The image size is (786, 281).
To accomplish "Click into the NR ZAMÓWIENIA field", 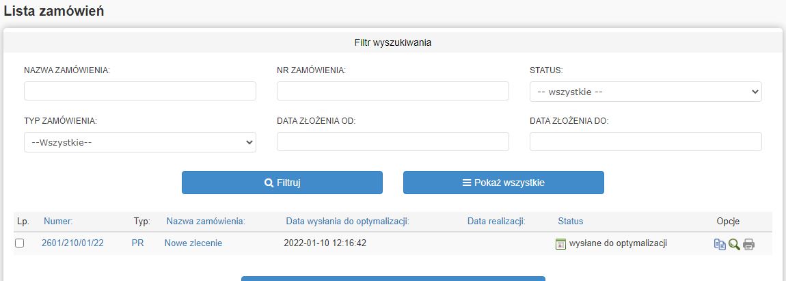I will click(392, 92).
